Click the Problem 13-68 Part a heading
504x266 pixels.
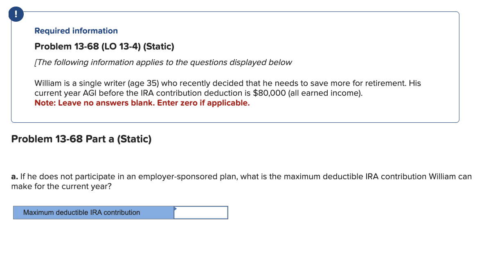(x=81, y=139)
